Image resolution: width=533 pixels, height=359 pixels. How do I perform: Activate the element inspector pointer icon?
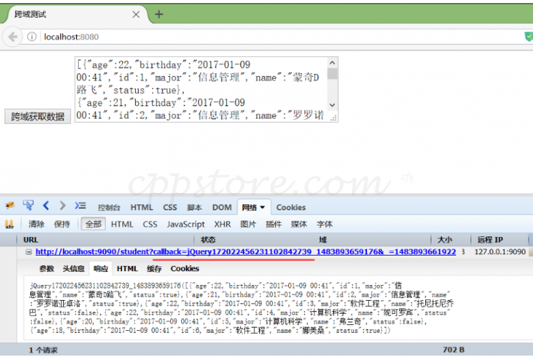pos(28,206)
